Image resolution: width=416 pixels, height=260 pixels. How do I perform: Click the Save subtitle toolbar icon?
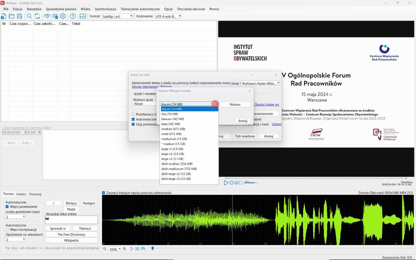(19, 16)
